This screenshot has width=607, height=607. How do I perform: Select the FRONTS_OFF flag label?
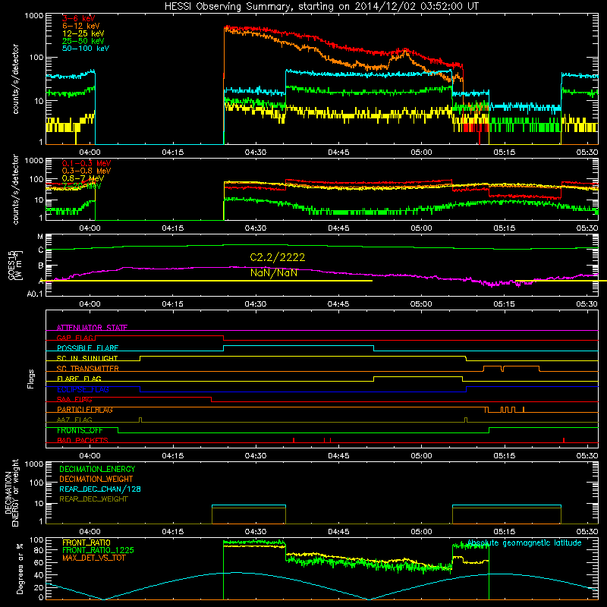click(x=80, y=430)
